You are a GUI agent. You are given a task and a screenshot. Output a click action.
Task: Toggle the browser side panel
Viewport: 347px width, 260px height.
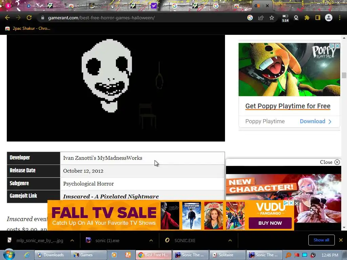[318, 18]
